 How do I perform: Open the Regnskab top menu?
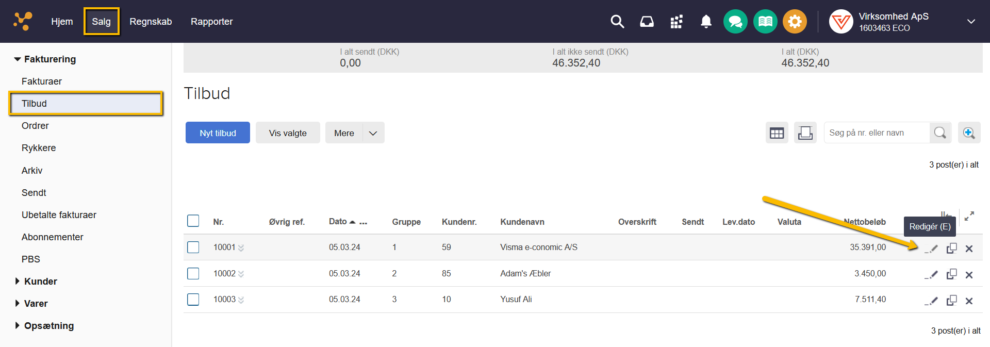point(151,22)
